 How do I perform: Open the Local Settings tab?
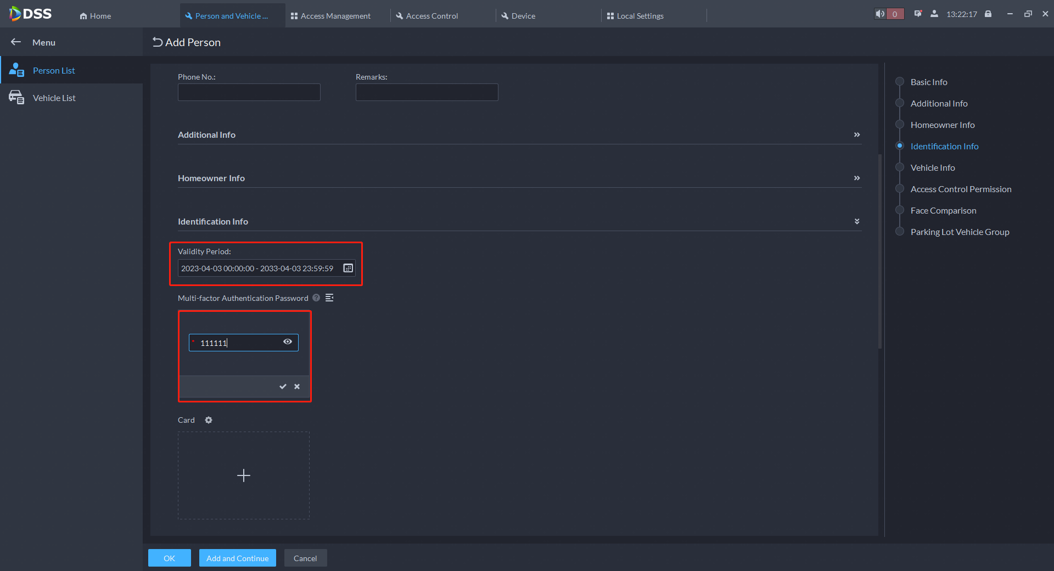click(635, 16)
